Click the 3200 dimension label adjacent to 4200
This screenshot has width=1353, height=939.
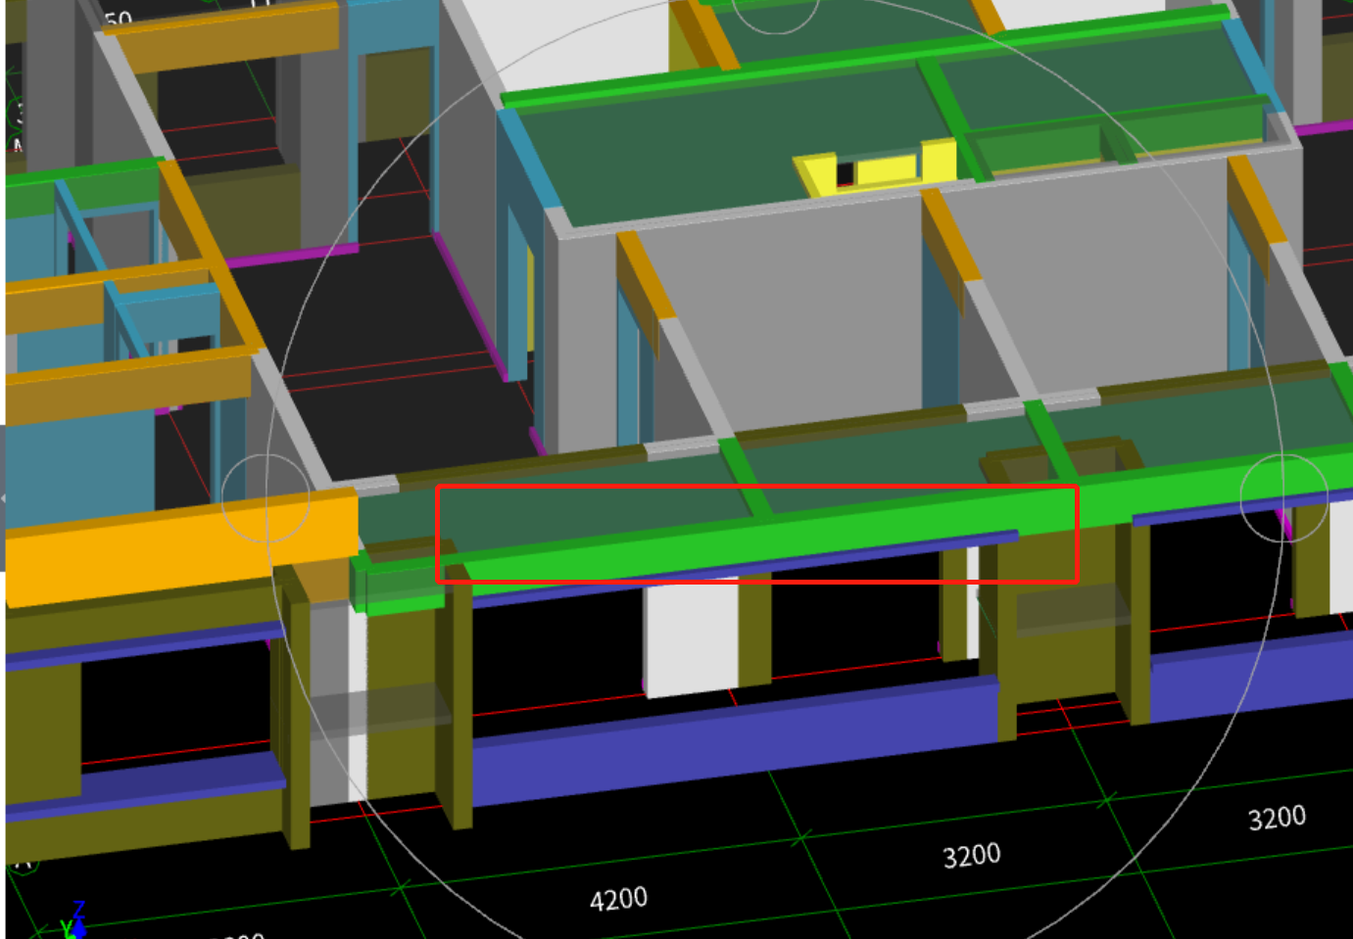click(971, 856)
